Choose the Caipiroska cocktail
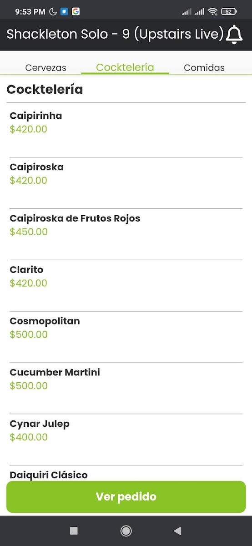252x546 pixels. 126,183
